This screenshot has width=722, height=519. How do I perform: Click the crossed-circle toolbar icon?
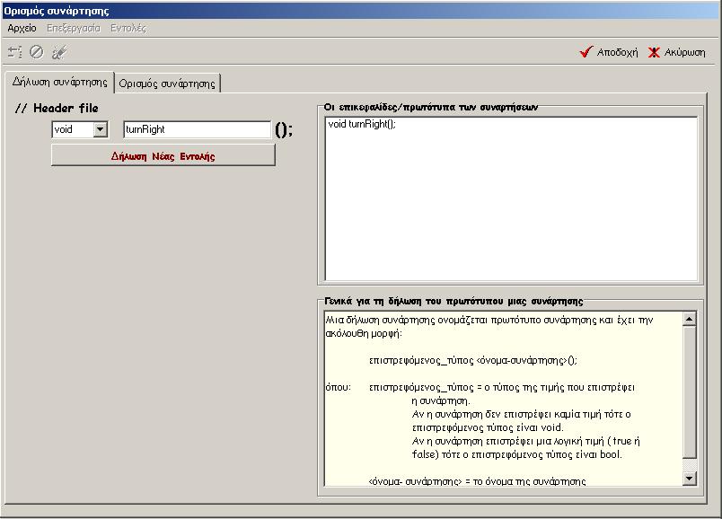[x=37, y=52]
